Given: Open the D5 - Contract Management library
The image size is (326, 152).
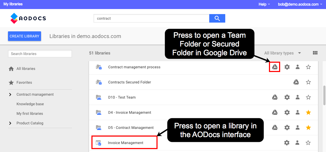Looking at the screenshot, I should [x=131, y=128].
